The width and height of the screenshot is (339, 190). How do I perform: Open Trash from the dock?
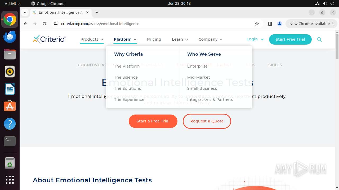tap(10, 163)
